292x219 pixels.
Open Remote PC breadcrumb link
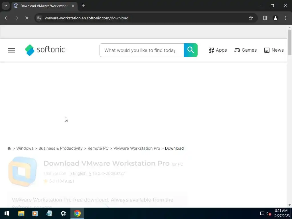[98, 148]
